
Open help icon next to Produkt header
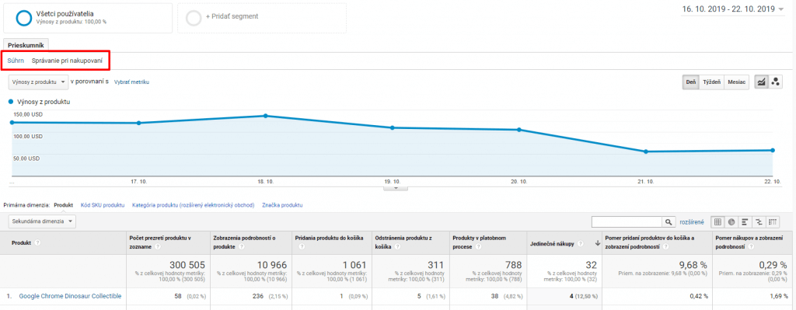pyautogui.click(x=37, y=243)
